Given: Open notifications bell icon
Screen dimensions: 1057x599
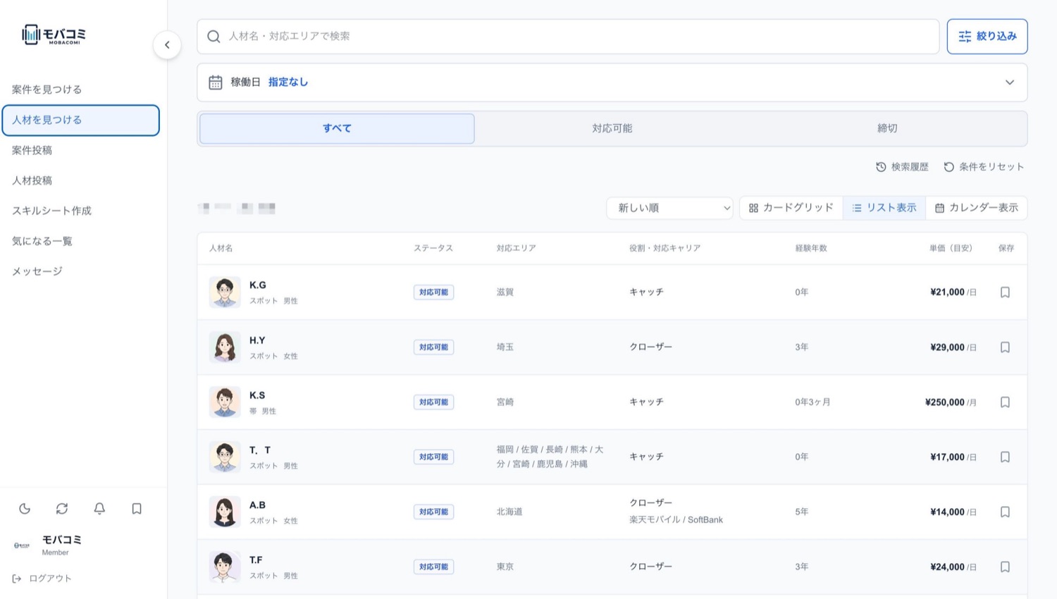Looking at the screenshot, I should click(99, 508).
